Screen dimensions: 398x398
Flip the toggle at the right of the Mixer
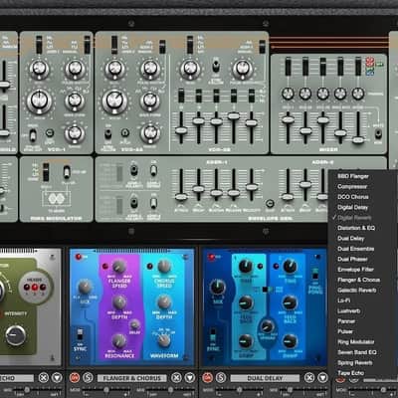[x=378, y=134]
